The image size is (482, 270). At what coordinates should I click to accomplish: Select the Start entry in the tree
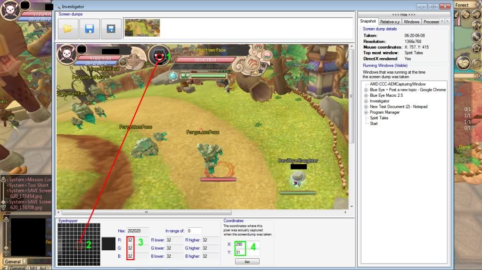point(374,123)
